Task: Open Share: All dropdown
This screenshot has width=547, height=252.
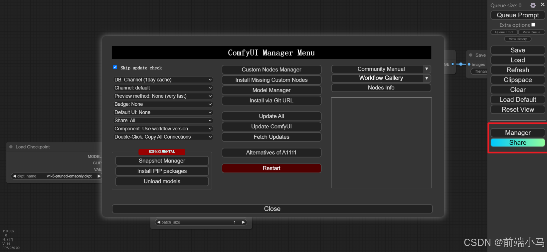Action: [163, 120]
